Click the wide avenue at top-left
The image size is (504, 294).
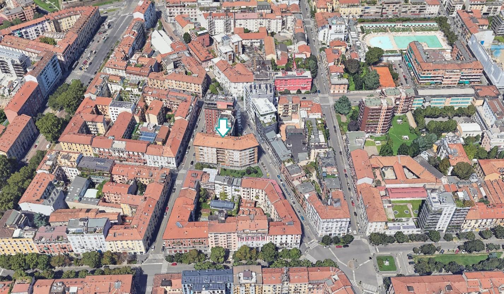pyautogui.click(x=102, y=46)
